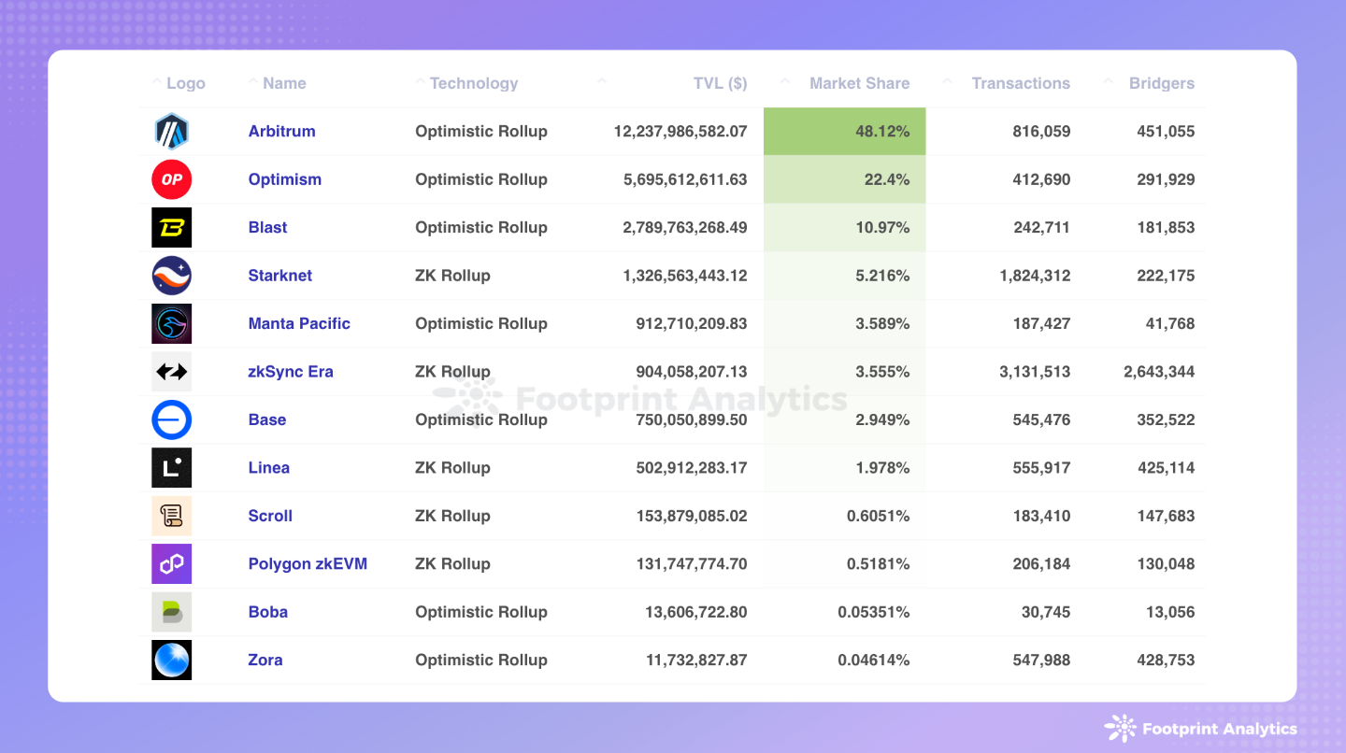Image resolution: width=1346 pixels, height=753 pixels.
Task: Select the Polygon zkEVM logo
Action: (x=171, y=563)
